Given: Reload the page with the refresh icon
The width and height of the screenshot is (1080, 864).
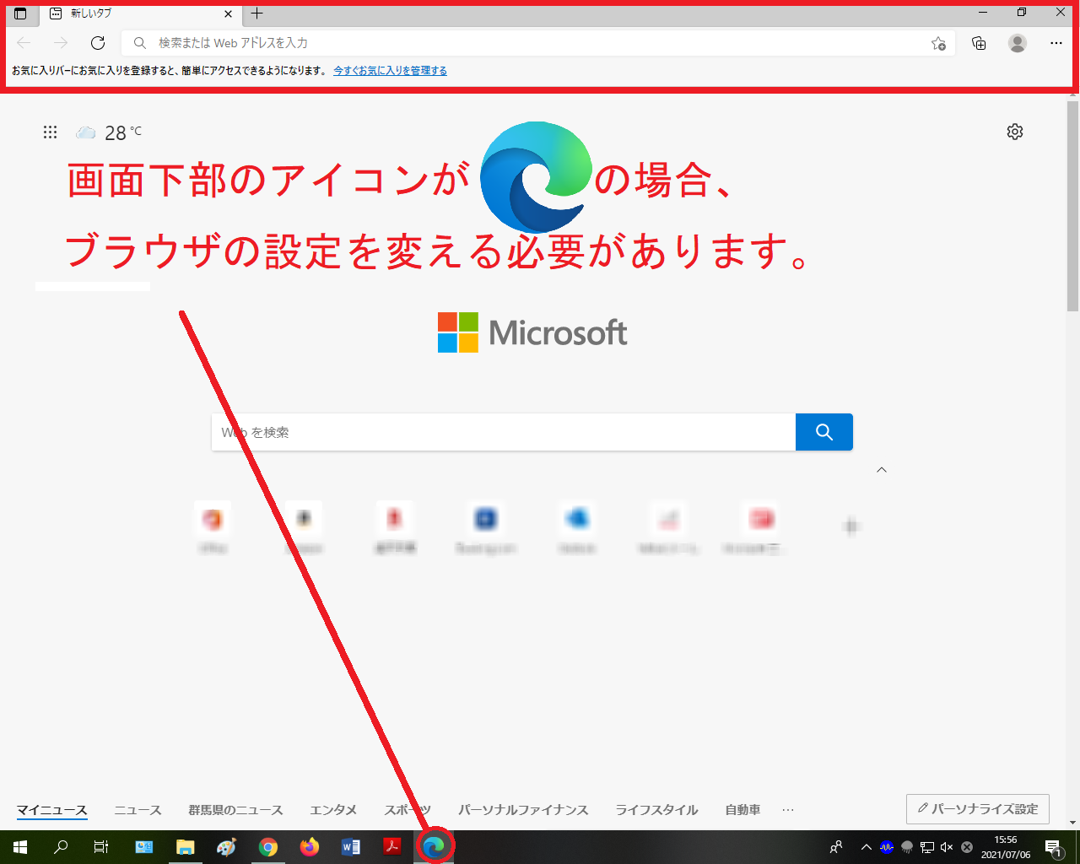Looking at the screenshot, I should tap(98, 43).
